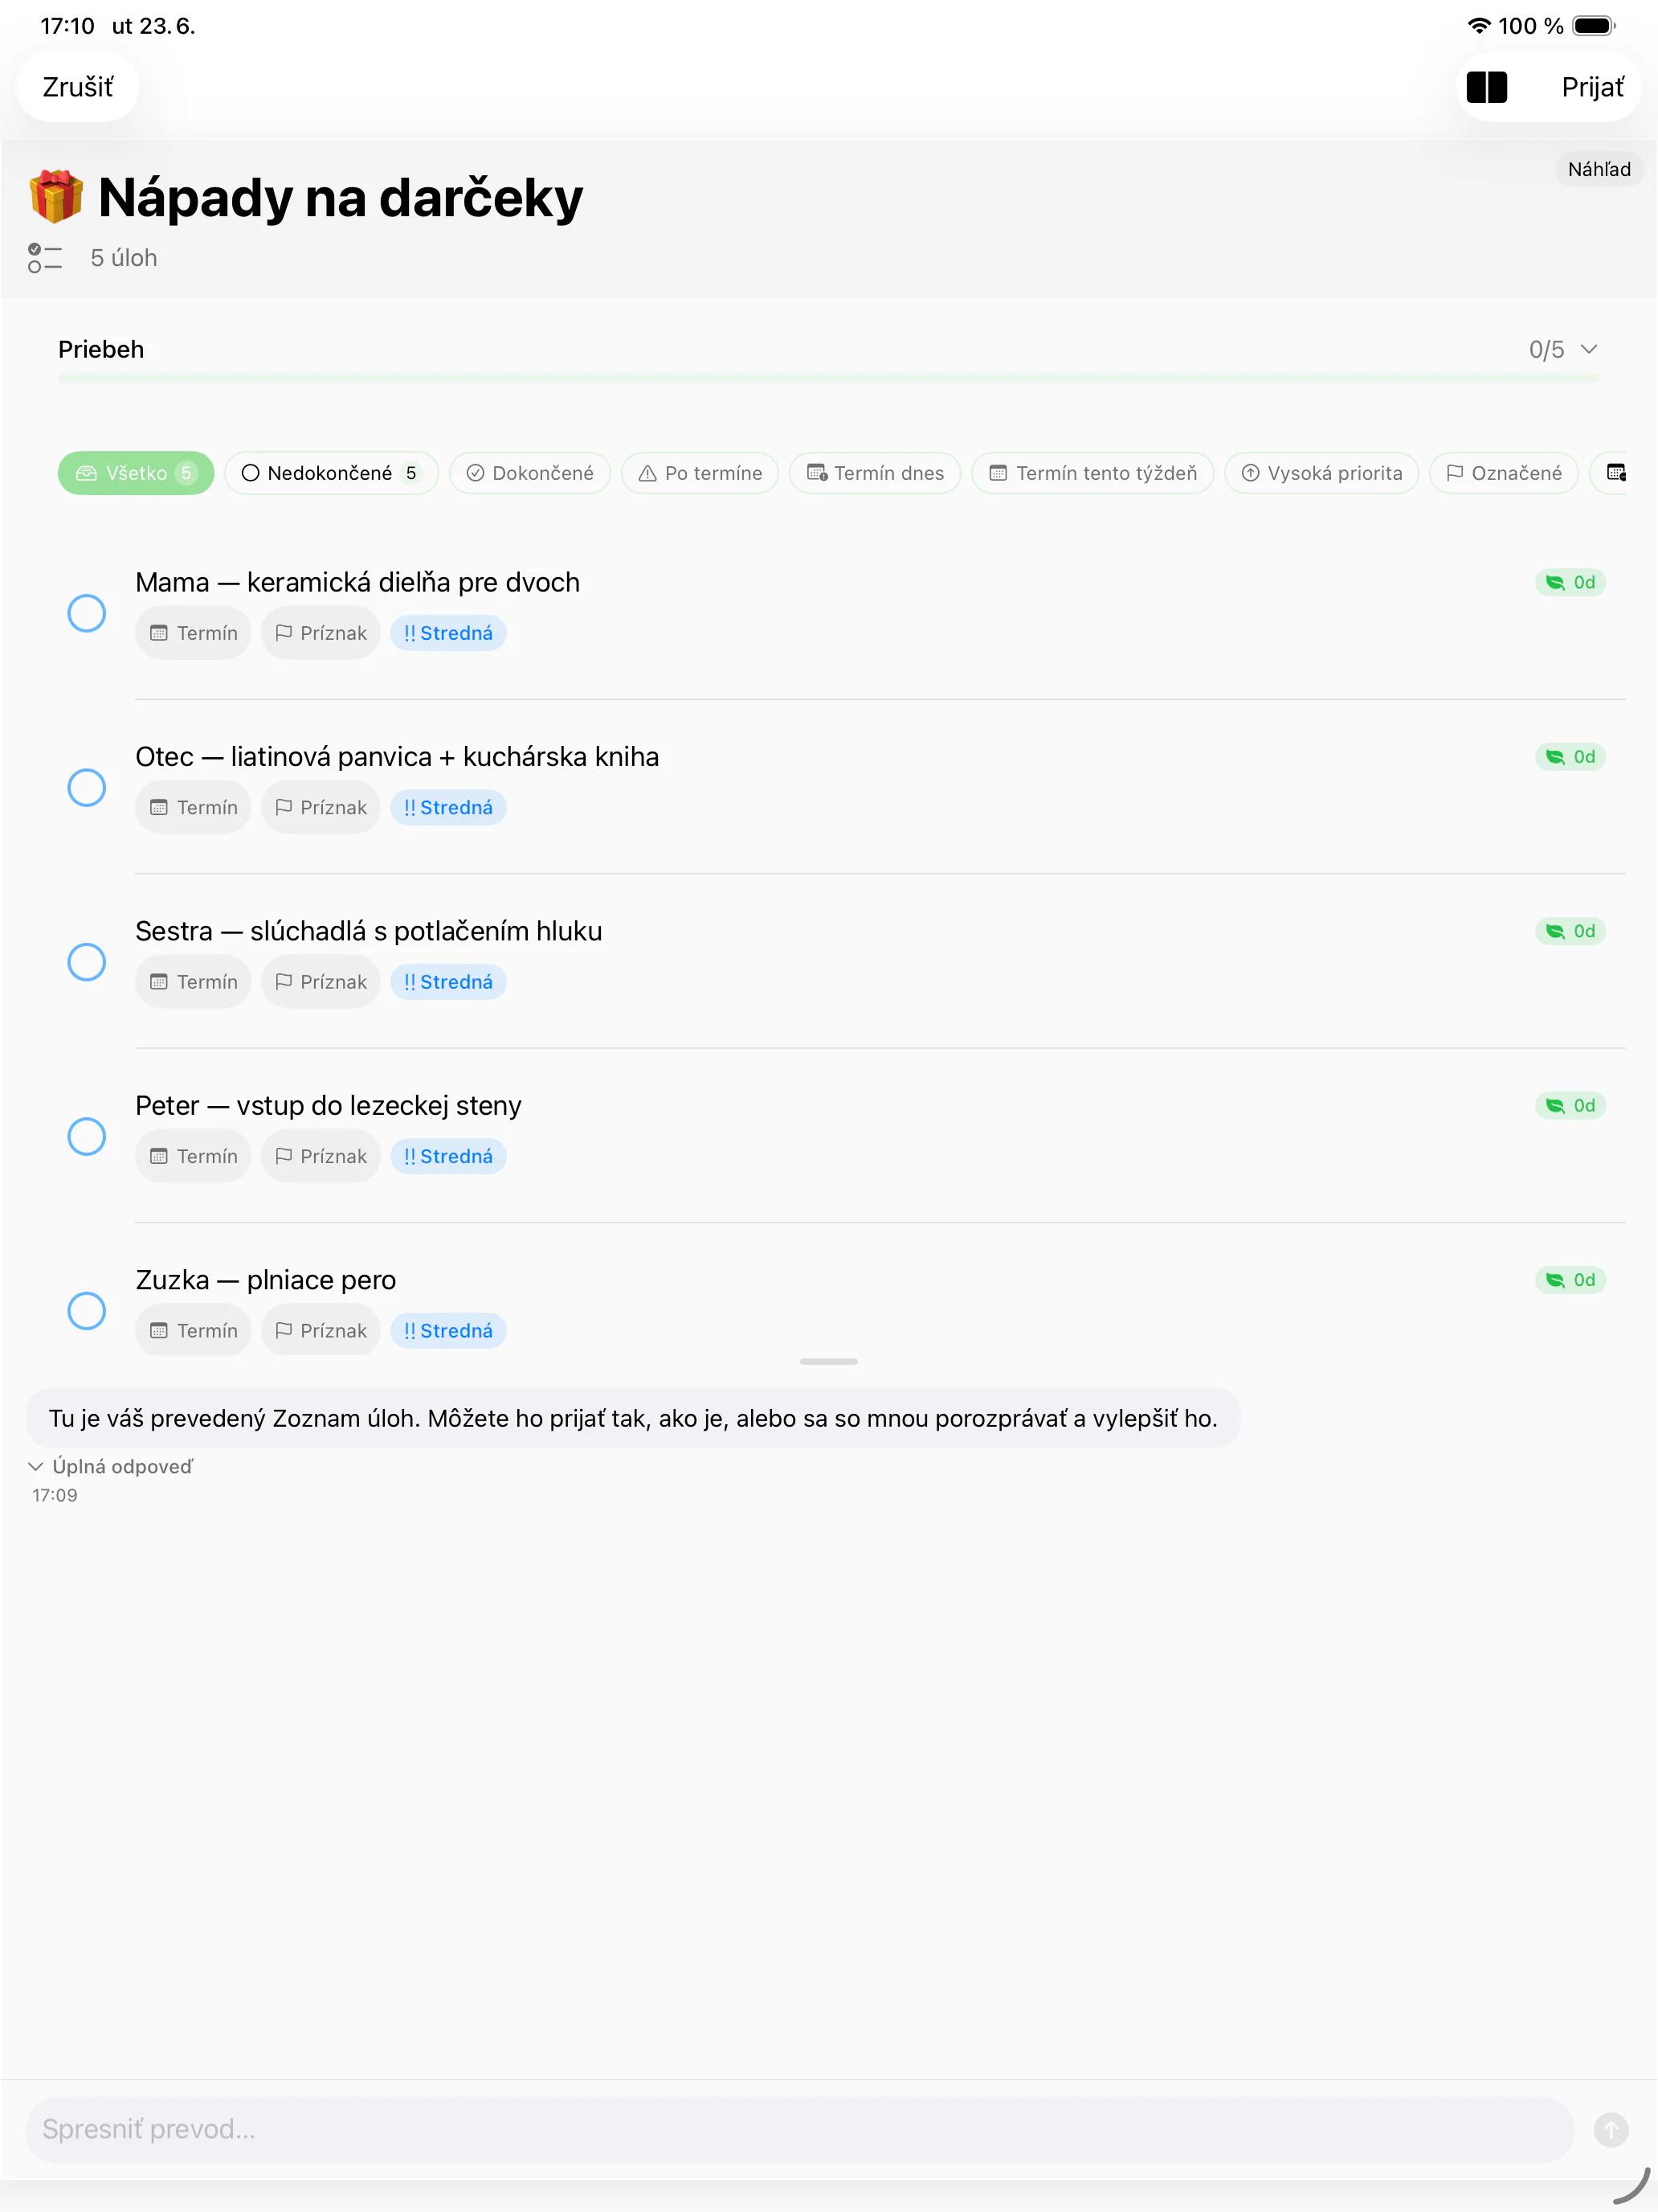Expand Úplná odpoveď disclosure
Screen dimensions: 1658x2212
(x=111, y=1466)
